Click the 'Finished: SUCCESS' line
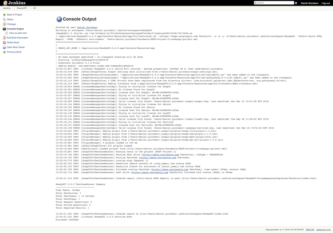Image resolution: width=333 pixels, height=233 pixels. tap(67, 220)
